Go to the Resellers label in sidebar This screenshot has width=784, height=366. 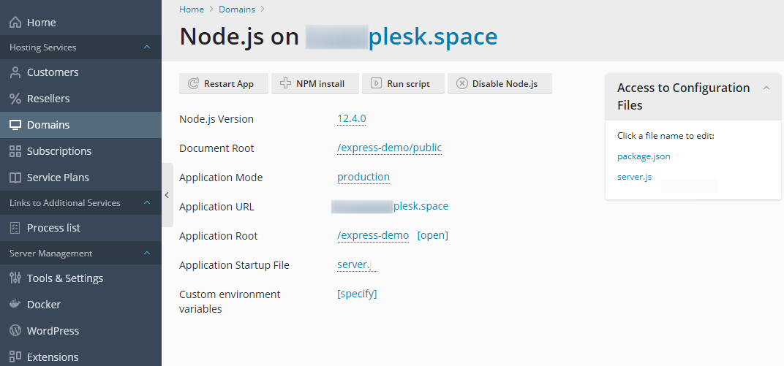48,99
